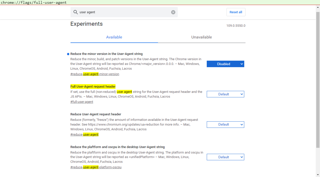Open #reduce-user-agent-minor-version link
The width and height of the screenshot is (320, 177).
pos(95,74)
